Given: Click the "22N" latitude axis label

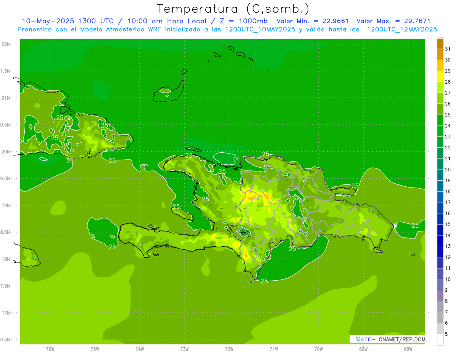Looking at the screenshot, I should pyautogui.click(x=6, y=44).
